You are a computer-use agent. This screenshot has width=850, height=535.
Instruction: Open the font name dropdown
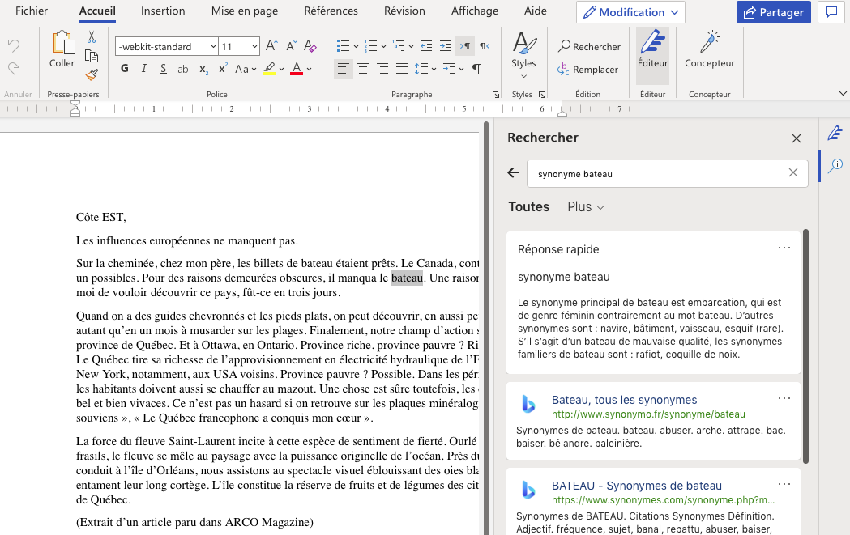point(213,47)
